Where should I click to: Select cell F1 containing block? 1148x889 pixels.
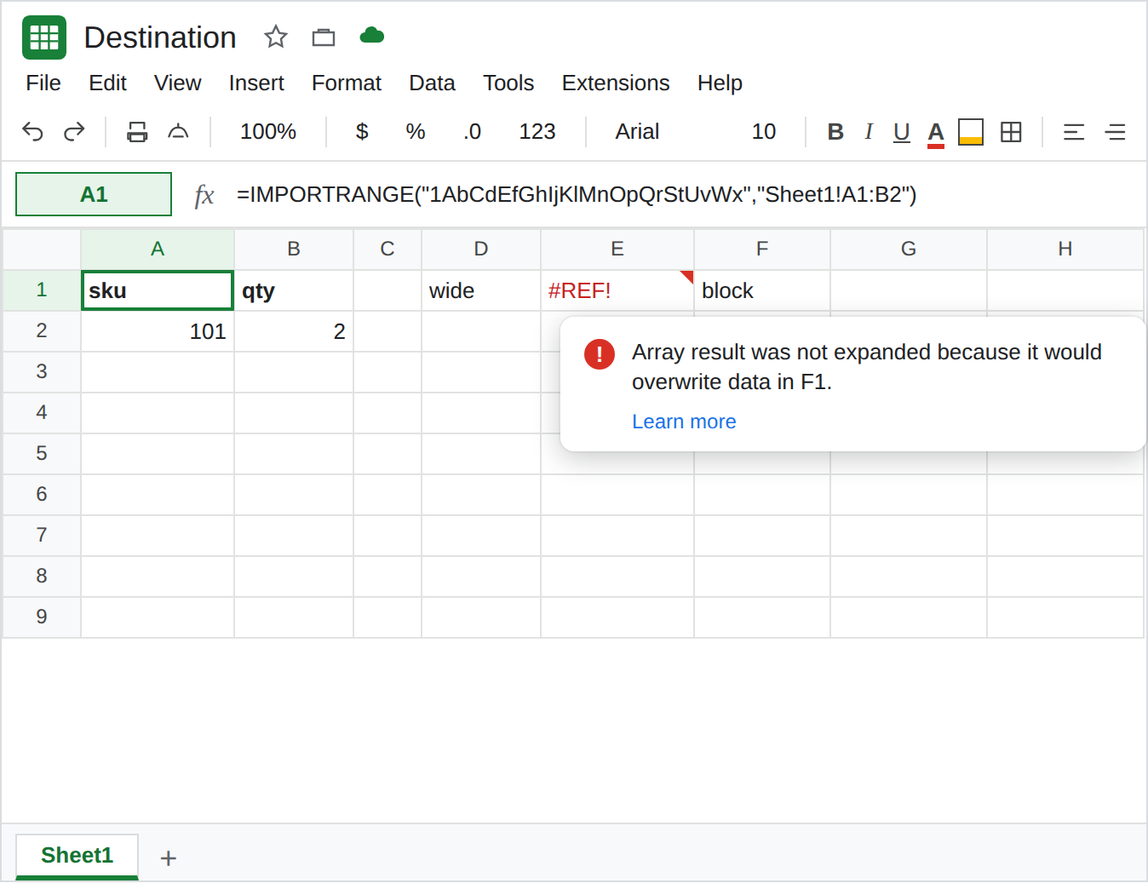tap(762, 290)
